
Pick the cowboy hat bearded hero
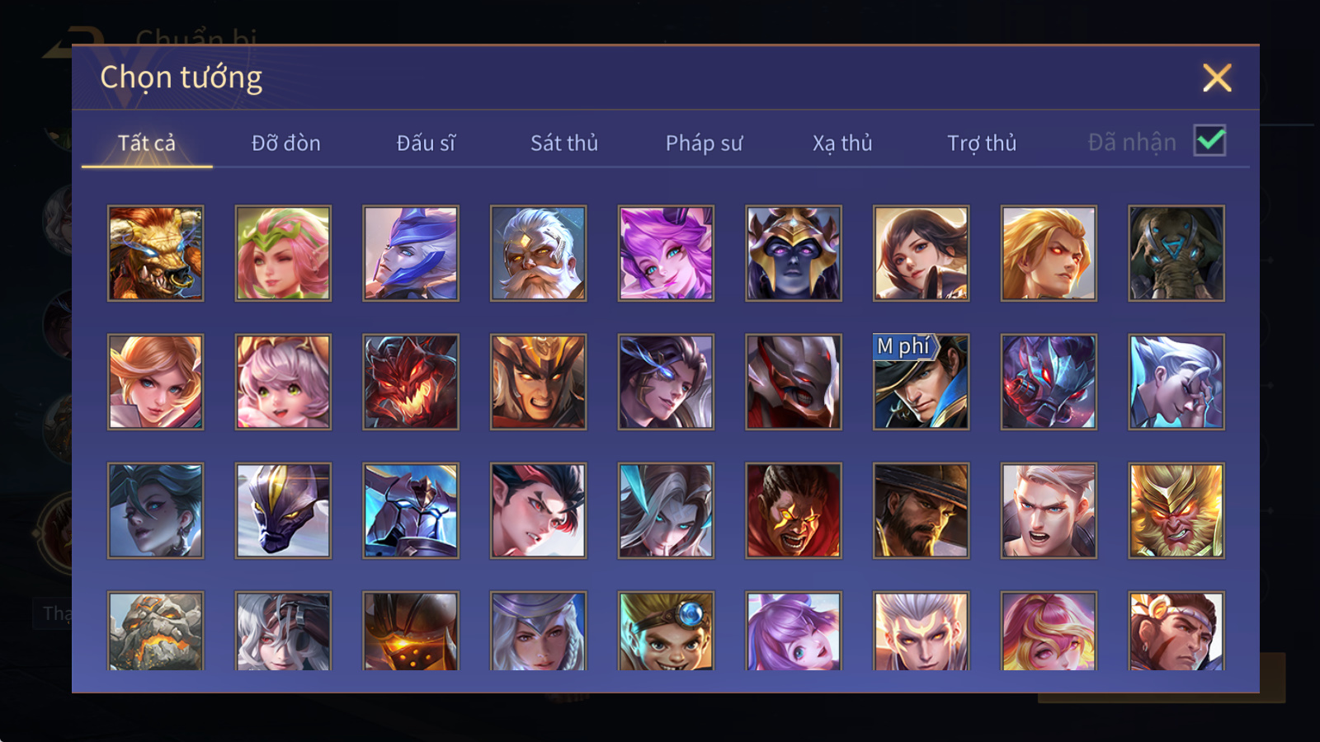[x=921, y=510]
